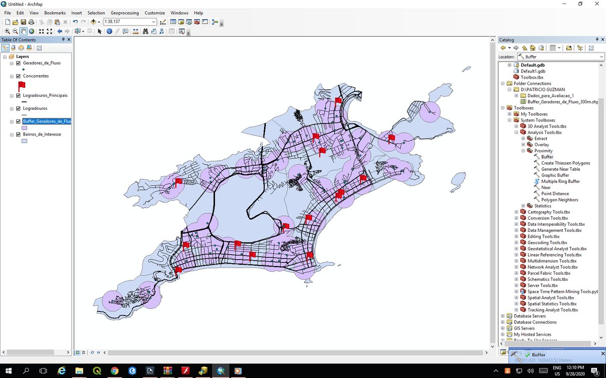Zoom to Full Extent globe icon
The width and height of the screenshot is (606, 378).
point(31,31)
